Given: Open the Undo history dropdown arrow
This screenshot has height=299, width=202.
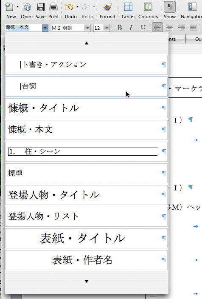Looking at the screenshot, I should (77, 7).
